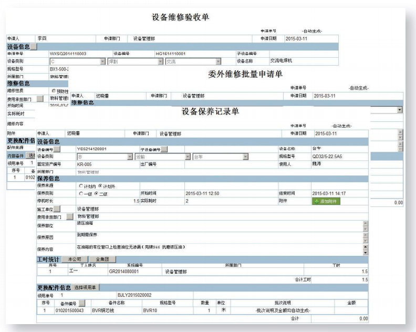Open the 运输 category dropdown

click(x=188, y=157)
